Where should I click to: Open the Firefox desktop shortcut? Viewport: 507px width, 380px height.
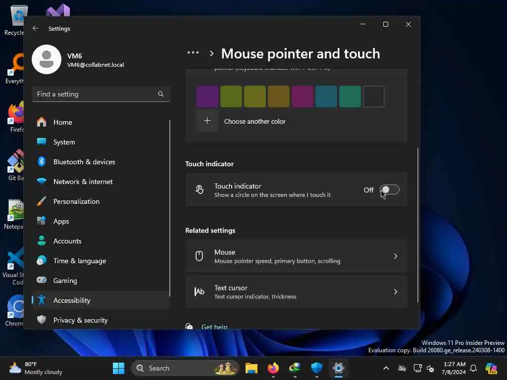[x=15, y=117]
